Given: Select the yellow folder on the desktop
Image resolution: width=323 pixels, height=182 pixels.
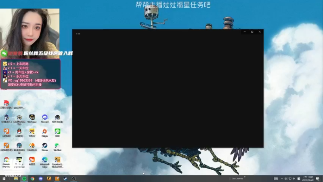Looking at the screenshot, I should (x=19, y=105).
